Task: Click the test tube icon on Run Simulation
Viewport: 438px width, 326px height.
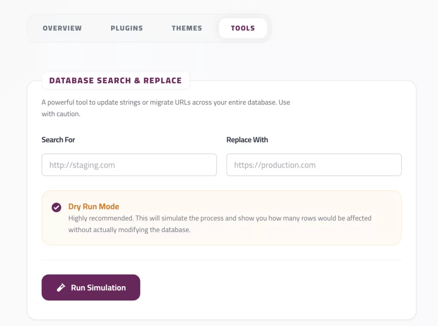Action: 61,287
